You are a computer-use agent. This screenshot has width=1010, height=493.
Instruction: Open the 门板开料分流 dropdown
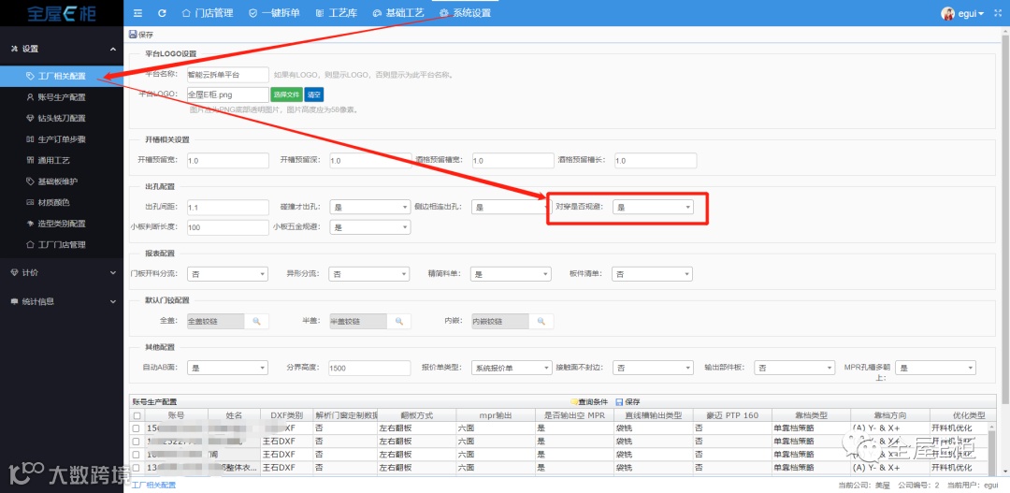pyautogui.click(x=227, y=274)
